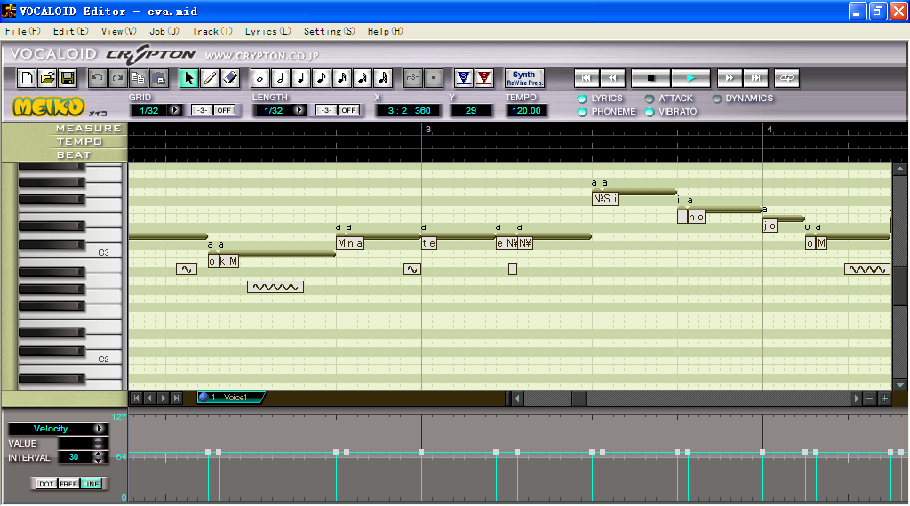Open the Track menu
Viewport: 910px width, 506px height.
(212, 31)
